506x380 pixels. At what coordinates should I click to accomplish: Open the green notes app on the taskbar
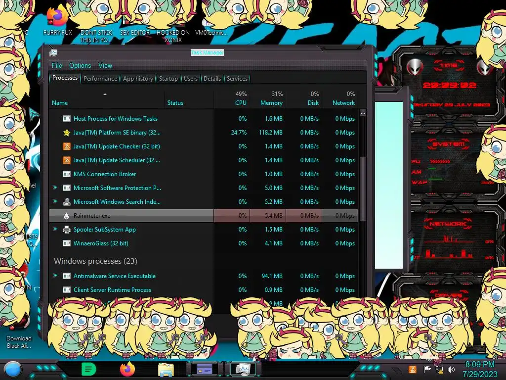(88, 369)
